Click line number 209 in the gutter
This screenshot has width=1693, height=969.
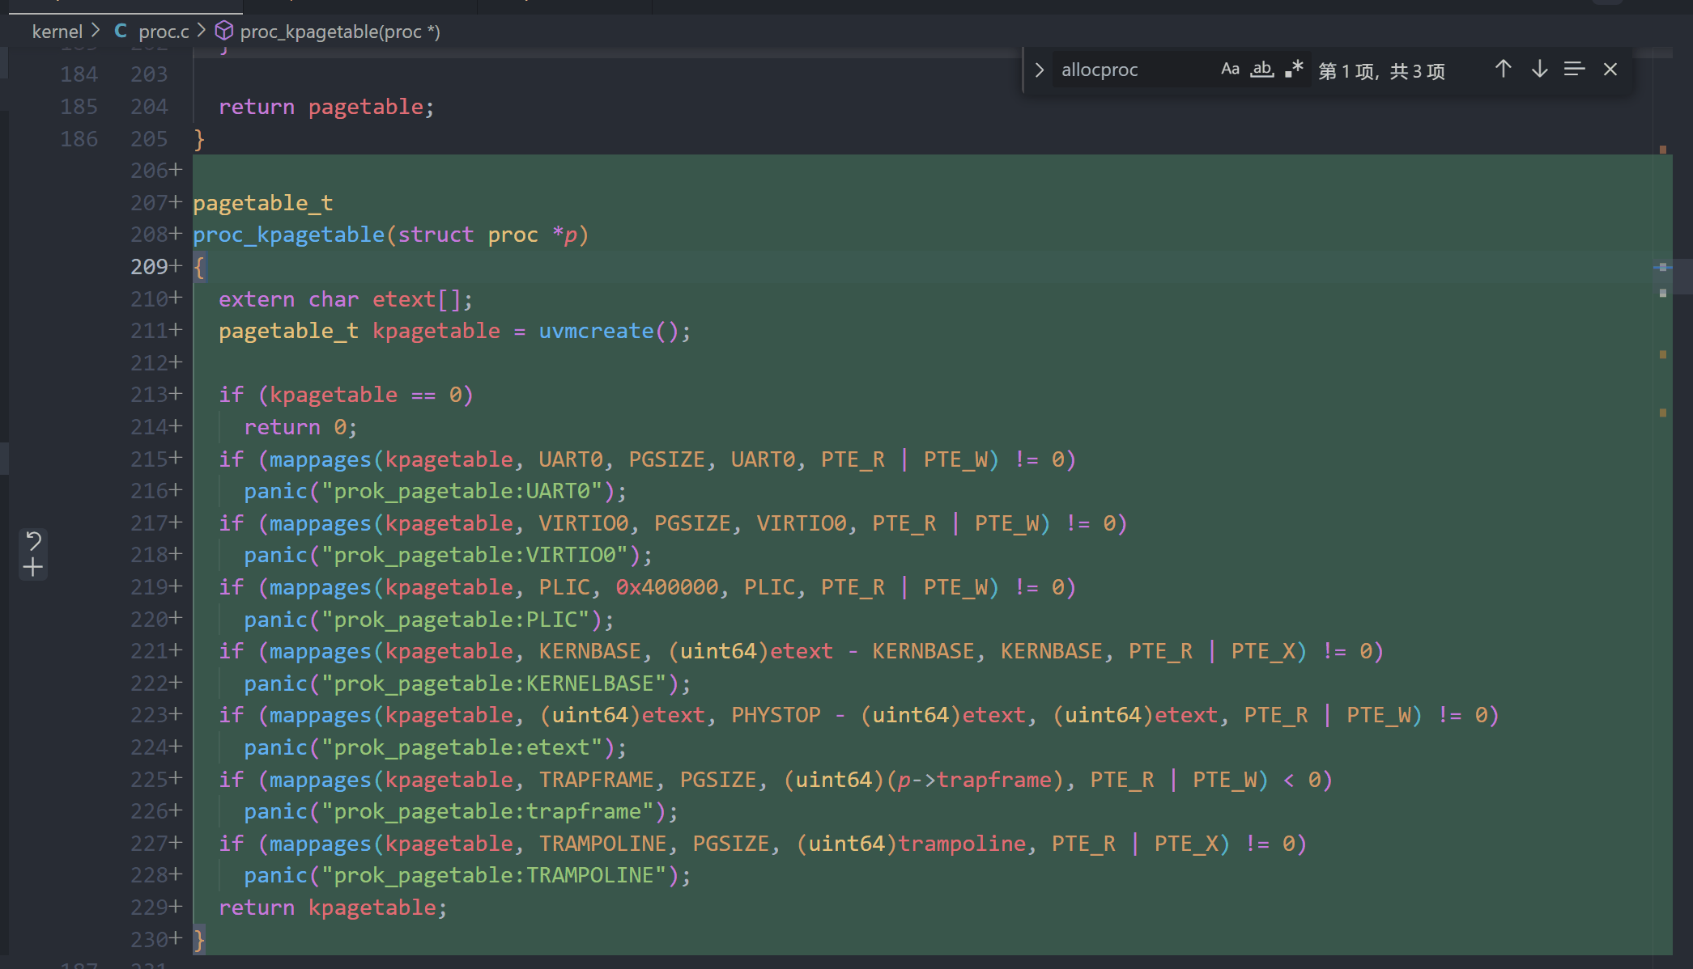[149, 267]
